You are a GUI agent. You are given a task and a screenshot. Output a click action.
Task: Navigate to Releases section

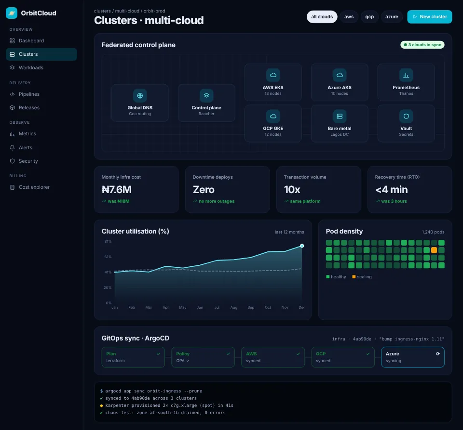click(x=41, y=107)
